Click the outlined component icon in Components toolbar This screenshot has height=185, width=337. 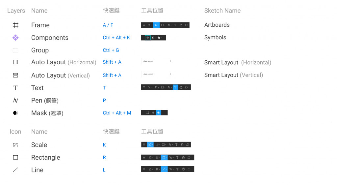click(x=148, y=38)
